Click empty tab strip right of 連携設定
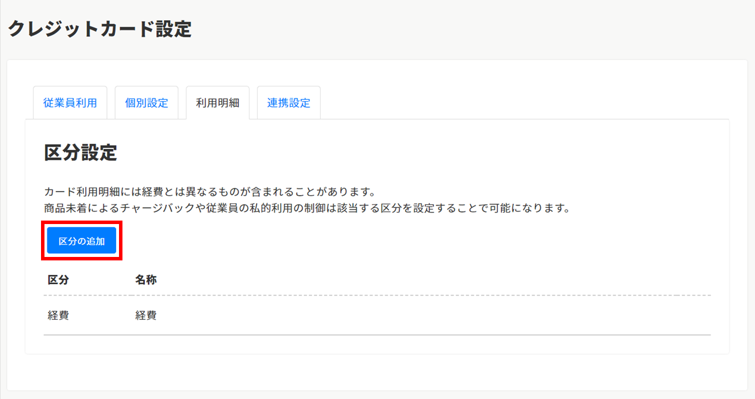This screenshot has height=399, width=755. (520, 103)
